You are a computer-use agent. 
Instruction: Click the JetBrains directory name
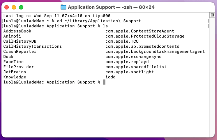[x=15, y=72]
